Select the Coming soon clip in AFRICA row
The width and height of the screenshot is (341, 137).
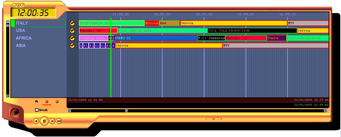[x=93, y=38]
